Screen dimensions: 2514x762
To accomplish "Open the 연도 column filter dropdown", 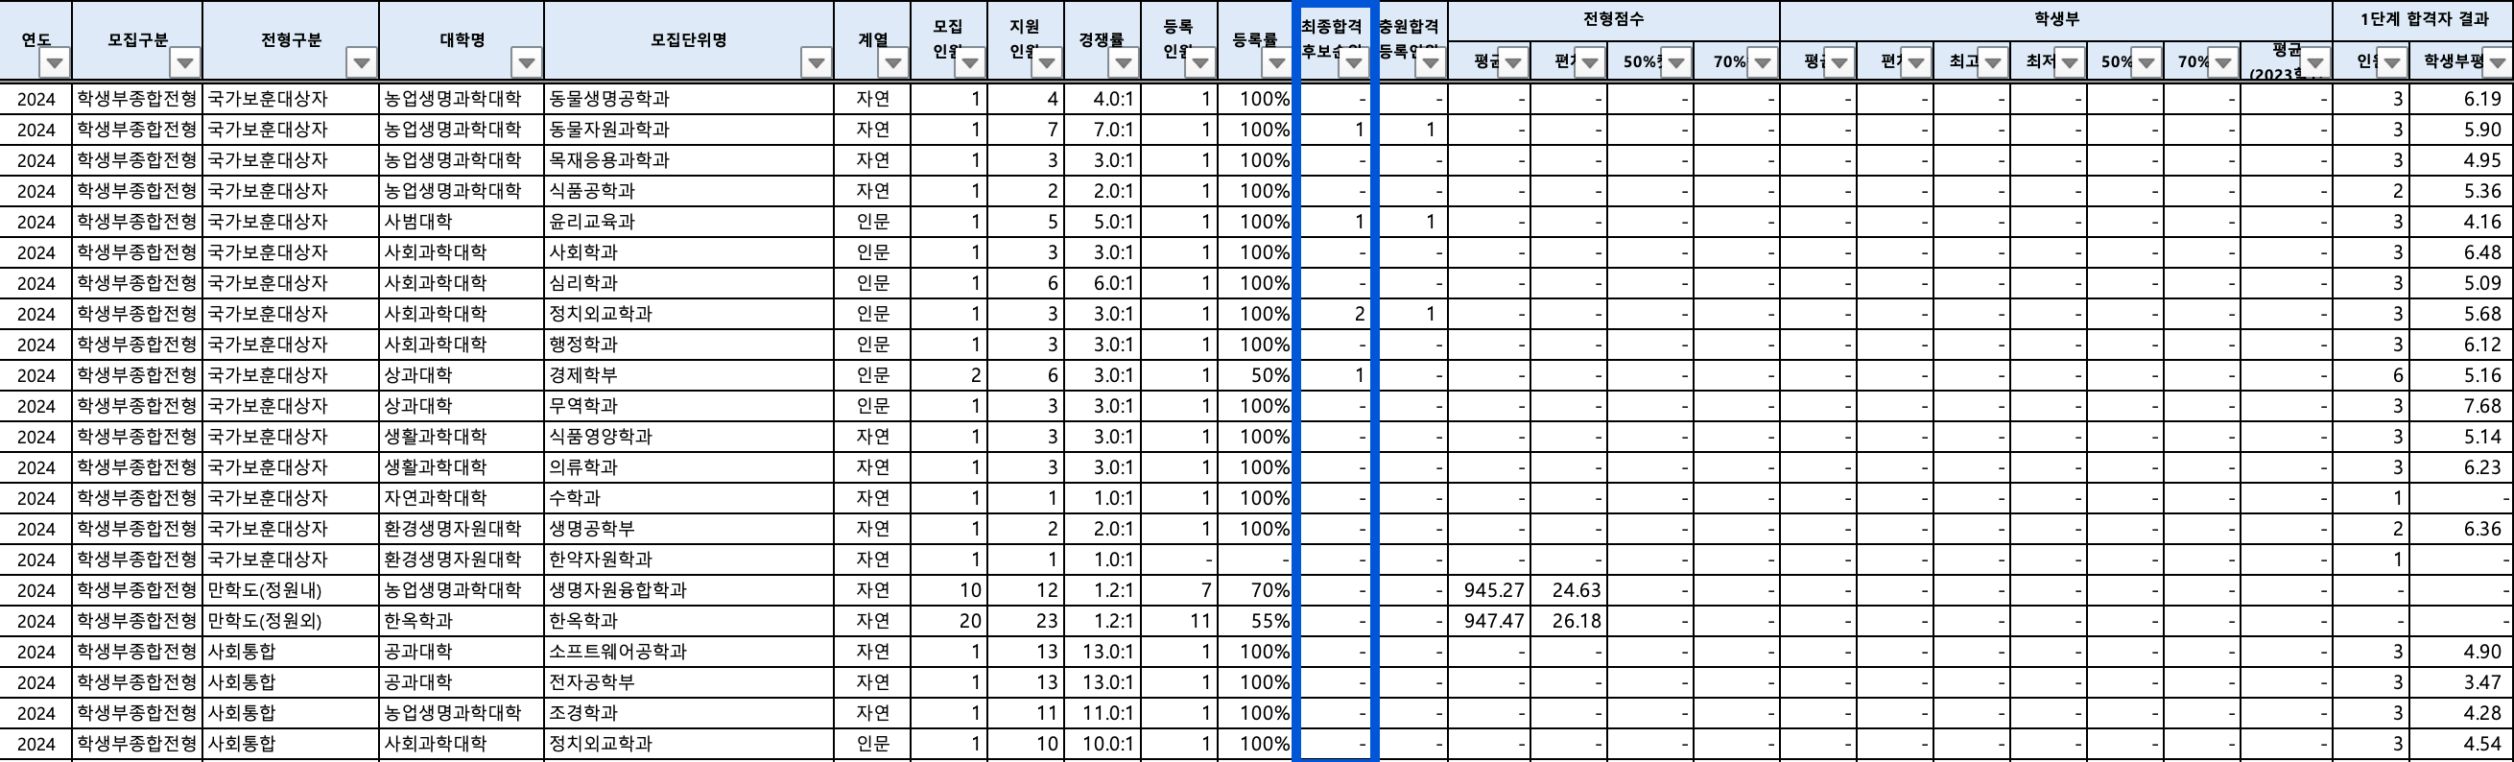I will 55,63.
